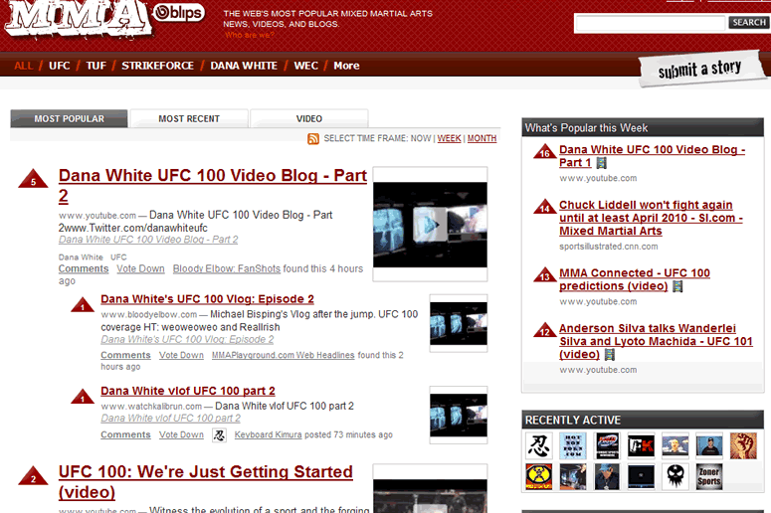This screenshot has height=513, width=771.
Task: Upvote Dana White UFC 100 Video Blog Part 2
Action: pyautogui.click(x=33, y=179)
